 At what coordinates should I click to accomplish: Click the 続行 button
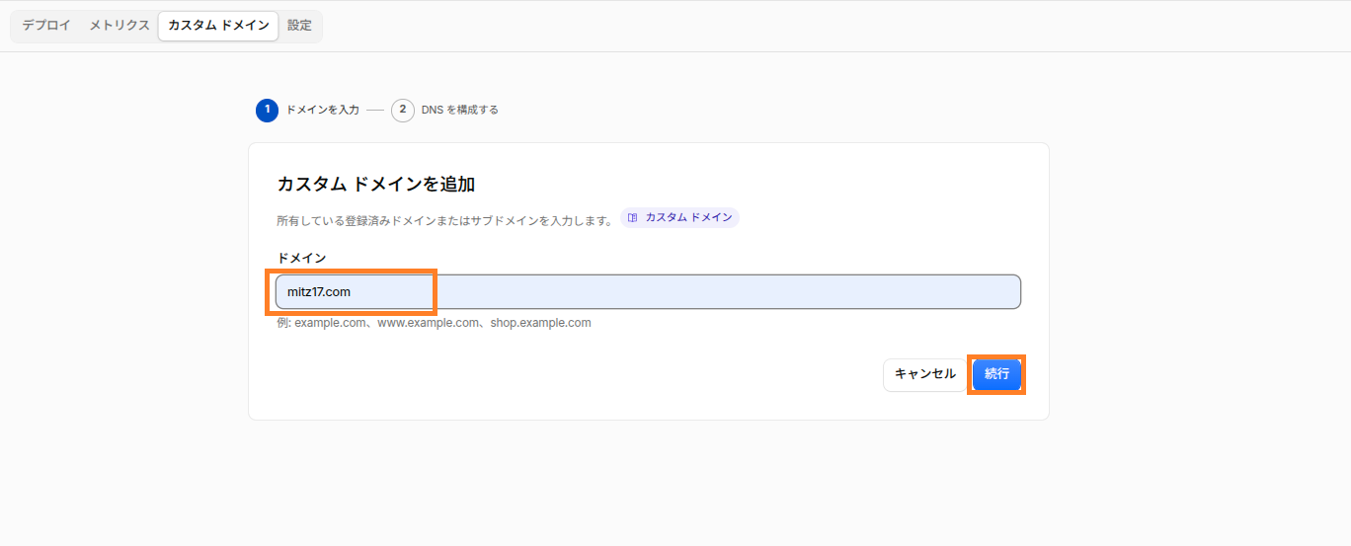click(x=996, y=374)
